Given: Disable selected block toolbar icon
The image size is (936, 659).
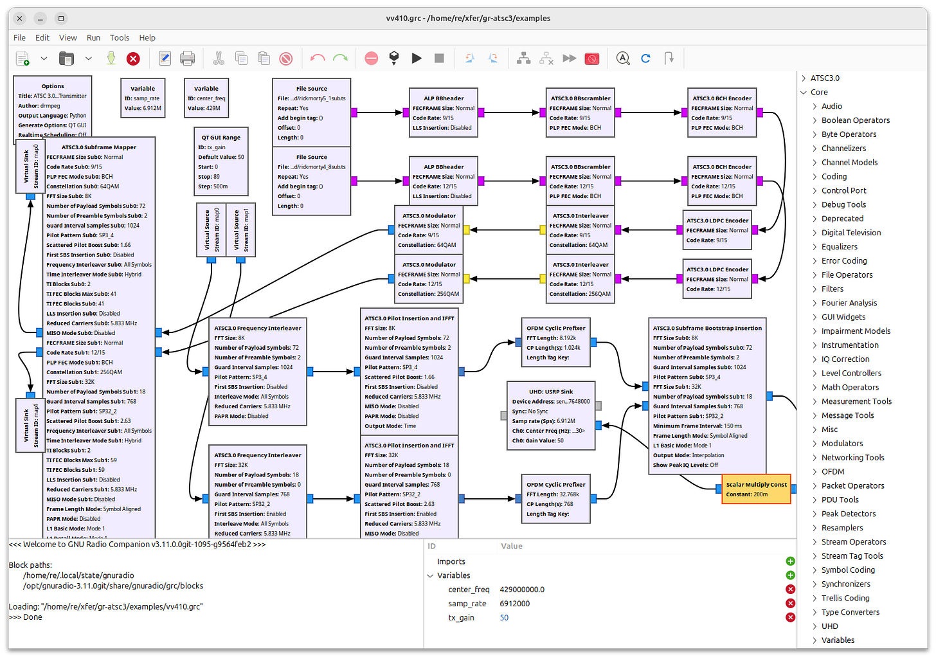Looking at the screenshot, I should pos(546,59).
